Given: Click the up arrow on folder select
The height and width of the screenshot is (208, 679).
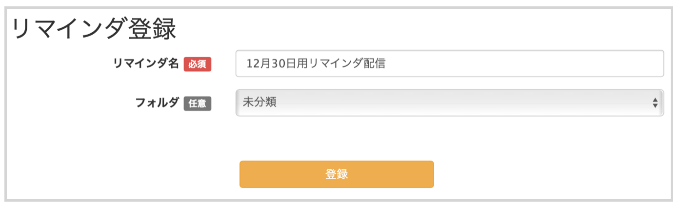Looking at the screenshot, I should pyautogui.click(x=655, y=100).
